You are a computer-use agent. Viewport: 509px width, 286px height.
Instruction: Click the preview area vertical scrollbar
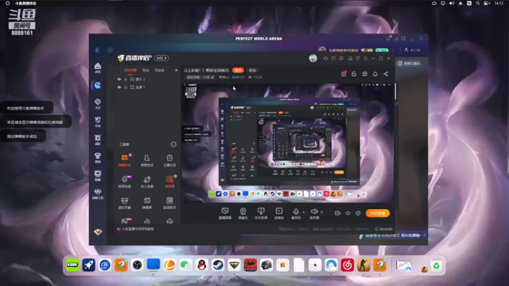(x=395, y=92)
